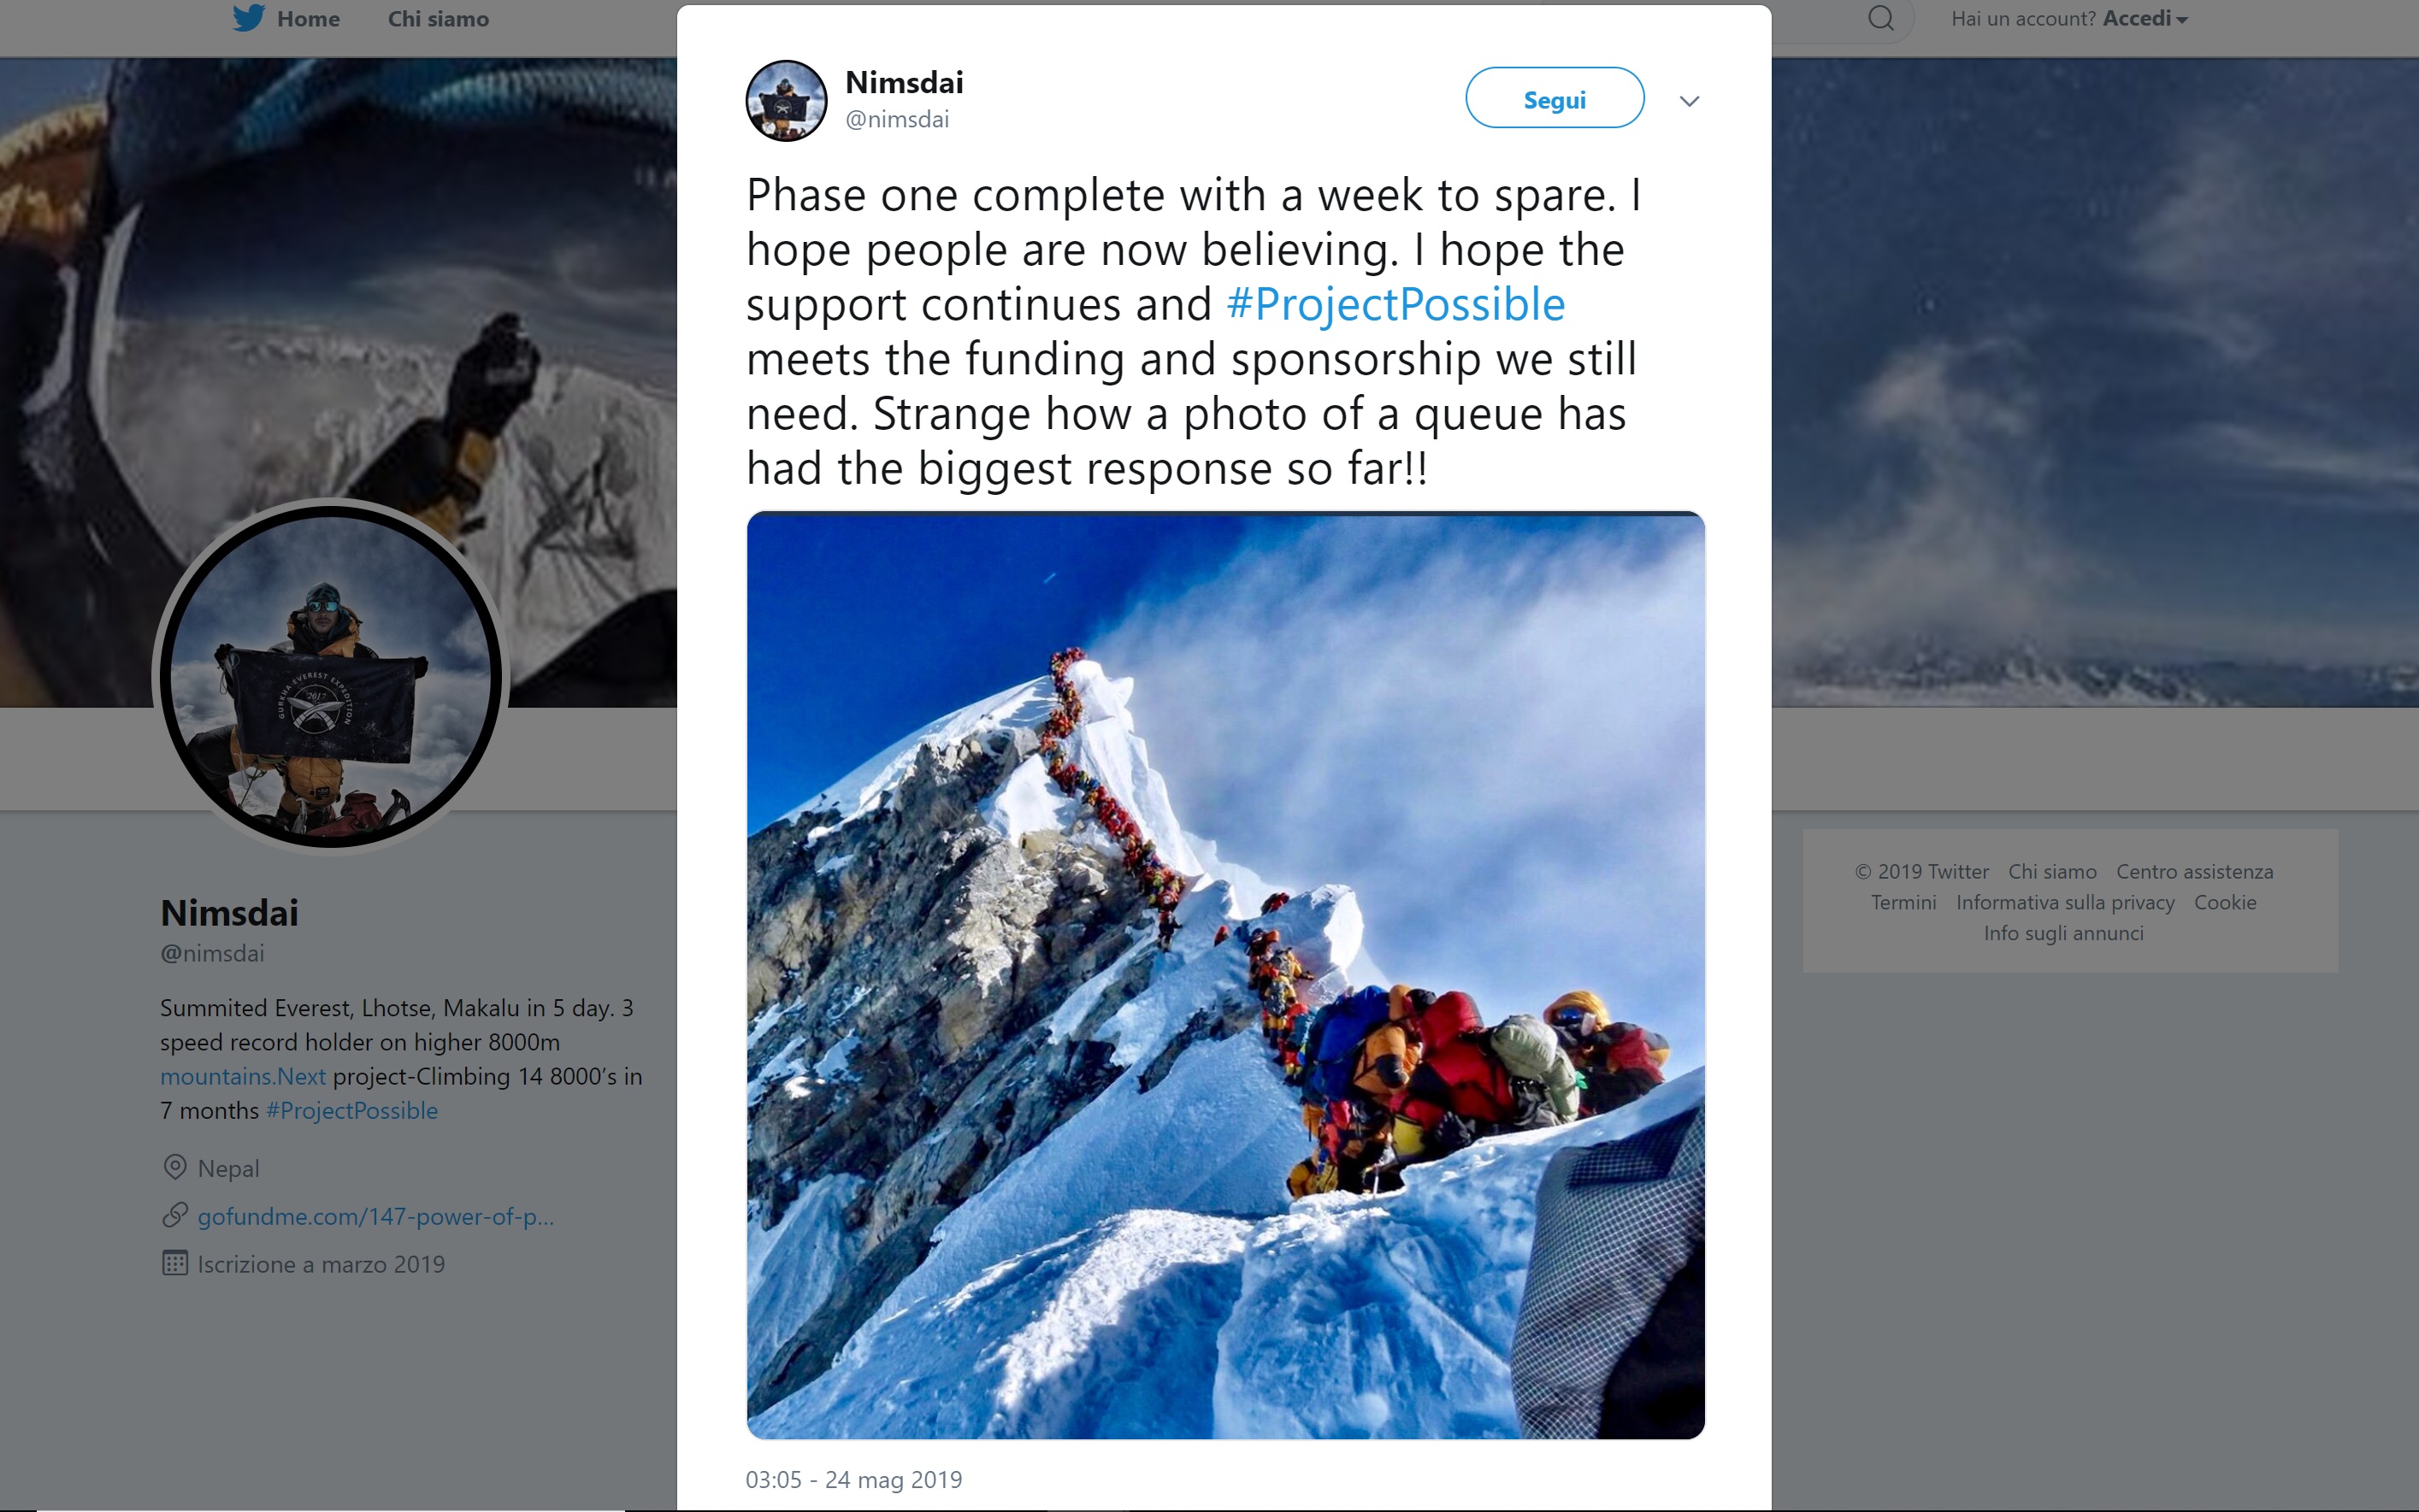2419x1512 pixels.
Task: Open the #ProjectPossible hashtag in the tweet
Action: [x=1395, y=305]
